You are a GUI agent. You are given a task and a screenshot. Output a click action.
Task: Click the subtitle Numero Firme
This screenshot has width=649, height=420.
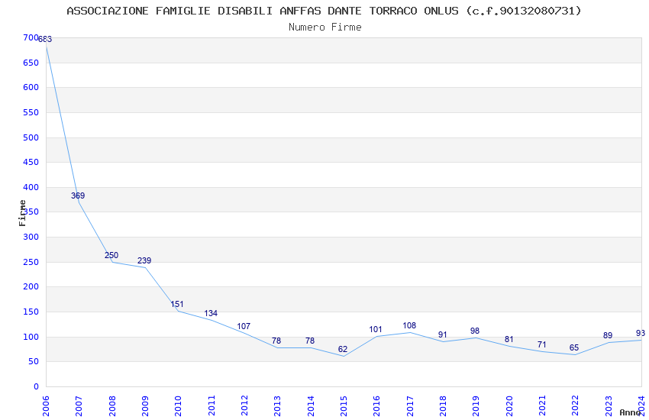click(325, 27)
